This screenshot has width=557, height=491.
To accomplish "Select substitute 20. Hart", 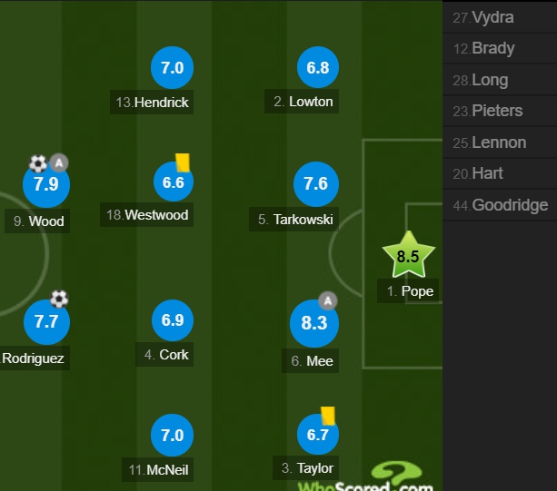I will (x=500, y=173).
